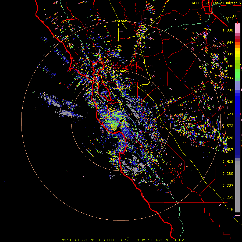
Task: Click the 0.520 scale value
Action: [228, 138]
